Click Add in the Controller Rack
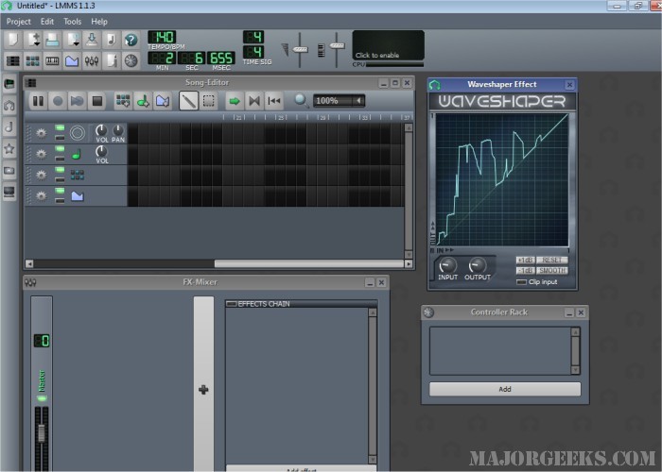This screenshot has height=472, width=662. (x=505, y=389)
